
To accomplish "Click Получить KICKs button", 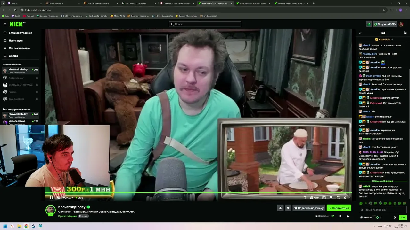I will (385, 24).
